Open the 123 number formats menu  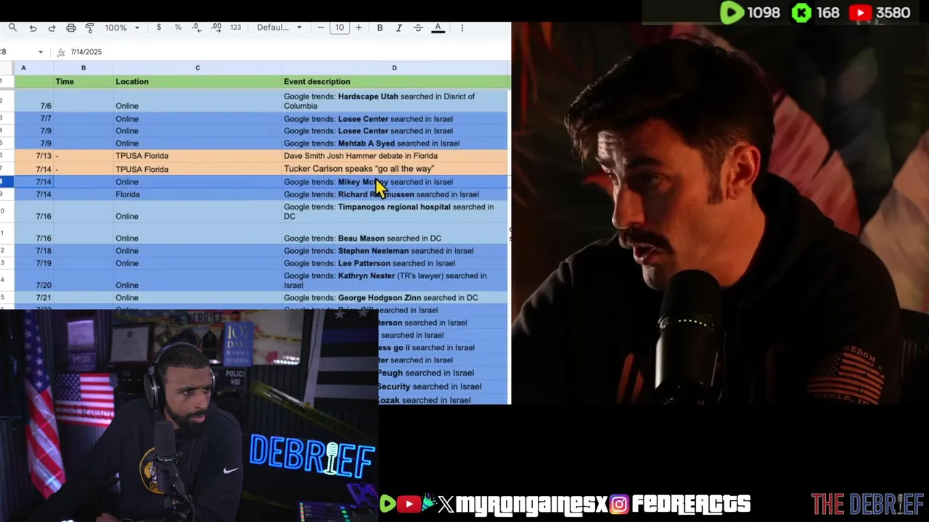pyautogui.click(x=235, y=28)
